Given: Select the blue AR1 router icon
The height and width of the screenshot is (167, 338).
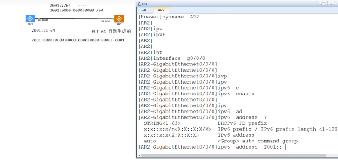Looking at the screenshot, I should [30, 18].
